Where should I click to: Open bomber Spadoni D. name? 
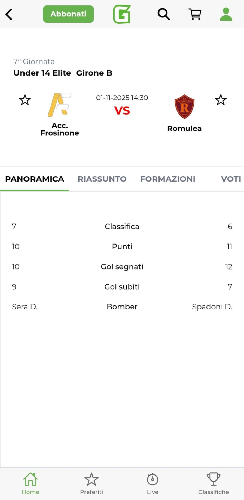212,307
